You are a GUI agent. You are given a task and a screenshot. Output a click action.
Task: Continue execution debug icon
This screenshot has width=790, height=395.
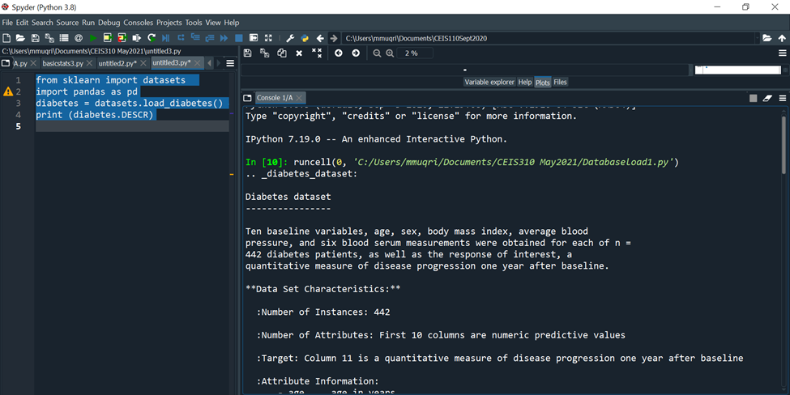click(224, 38)
